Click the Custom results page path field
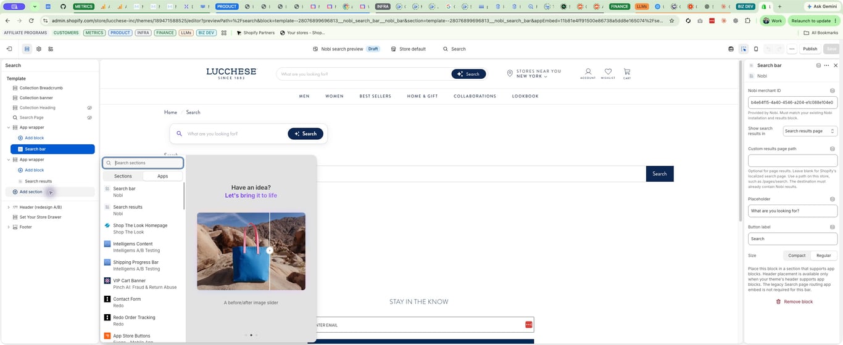843x345 pixels. [x=792, y=161]
